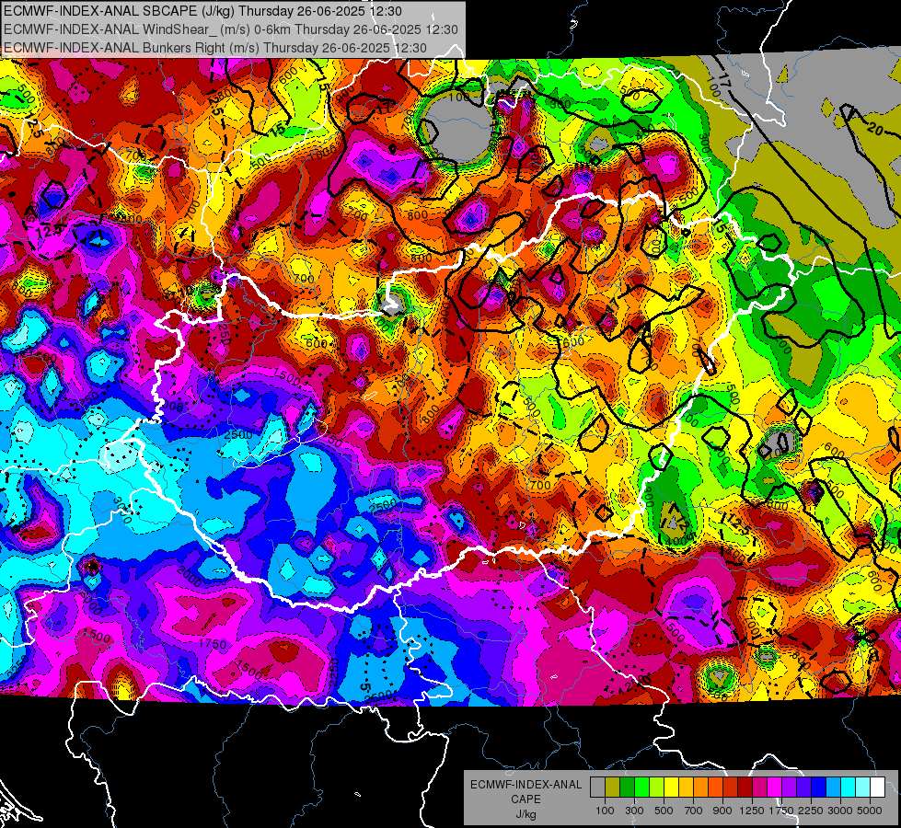The image size is (901, 828).
Task: Click the legend tick label 500
Action: [x=664, y=811]
